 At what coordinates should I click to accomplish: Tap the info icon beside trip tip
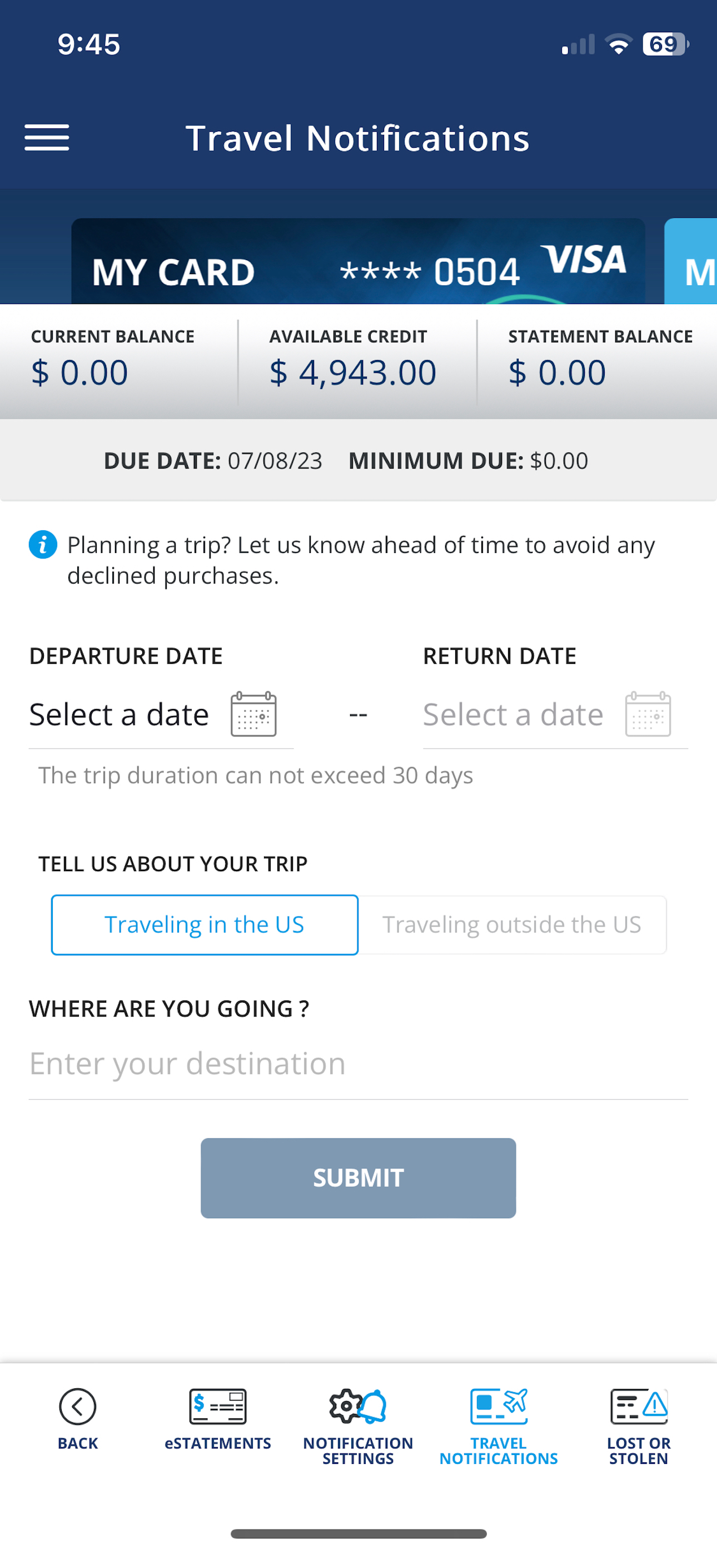coord(43,545)
